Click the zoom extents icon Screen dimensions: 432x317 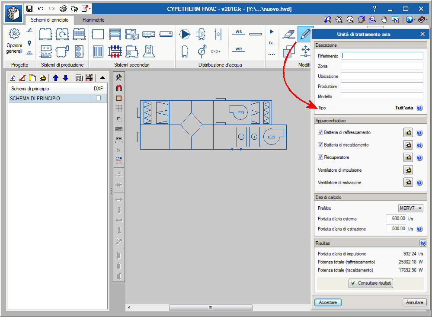pyautogui.click(x=339, y=19)
